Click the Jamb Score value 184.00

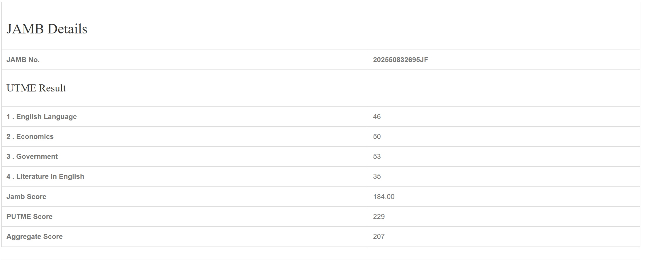point(384,197)
